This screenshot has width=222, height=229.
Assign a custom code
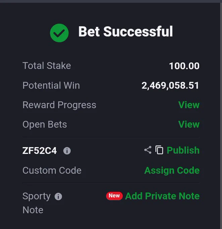pyautogui.click(x=172, y=170)
